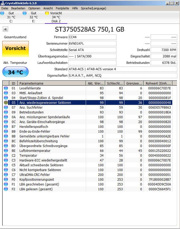Click the Seriennummer field 6VN01KFL

point(92,44)
